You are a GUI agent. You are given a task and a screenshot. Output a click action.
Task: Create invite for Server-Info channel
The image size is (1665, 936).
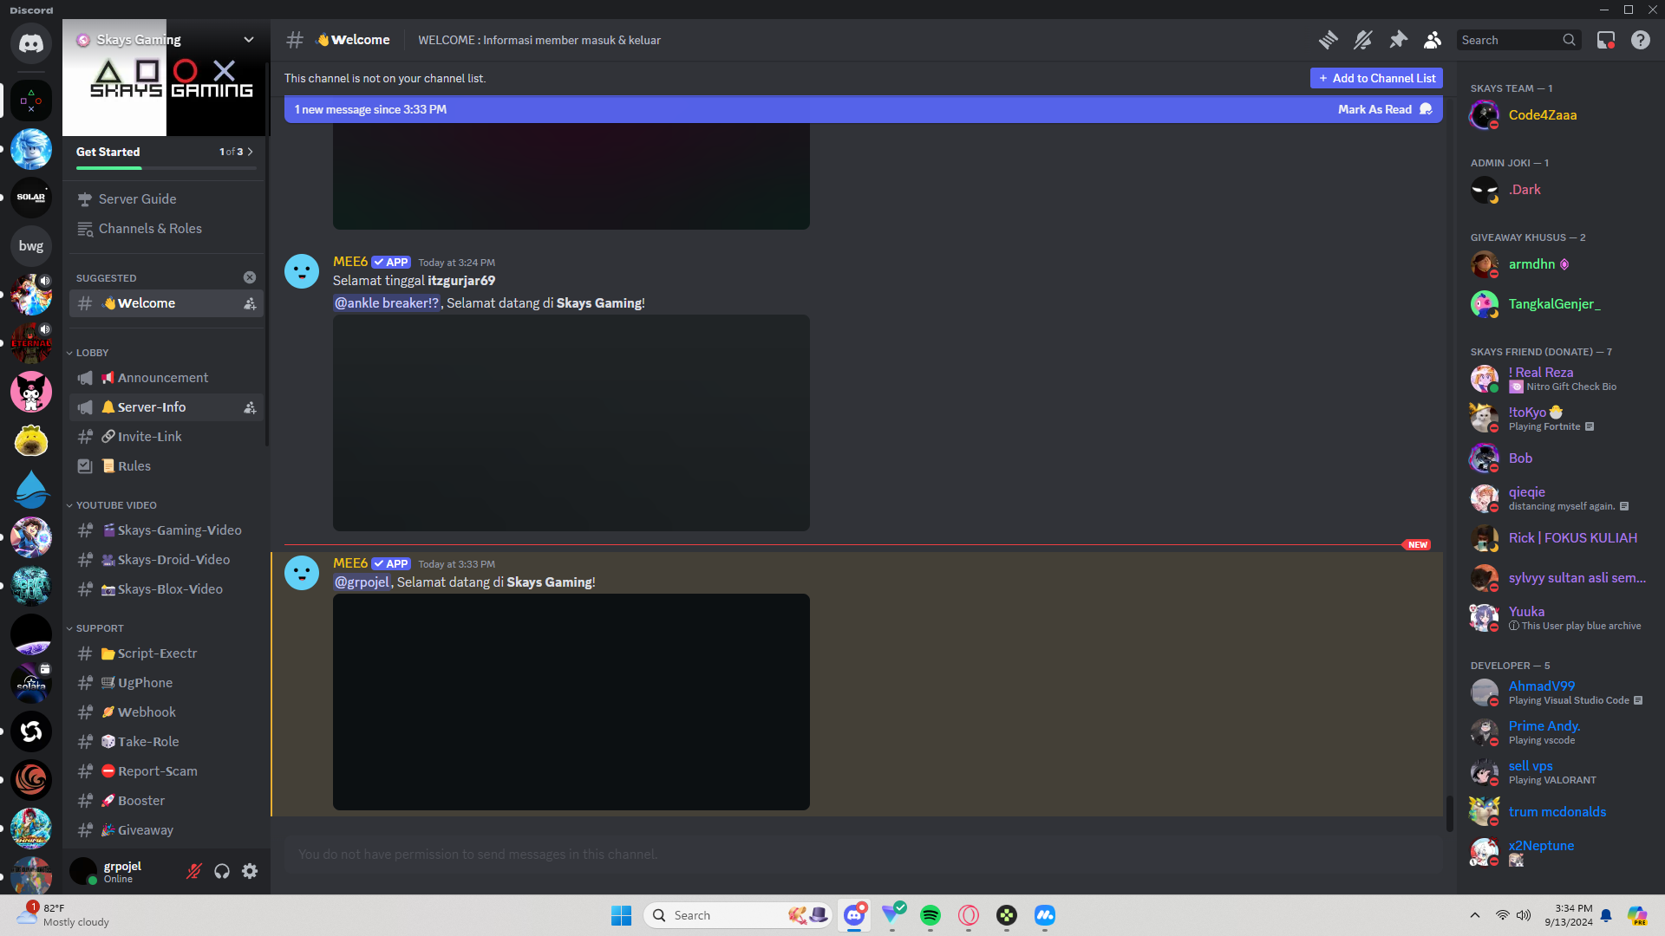[250, 407]
